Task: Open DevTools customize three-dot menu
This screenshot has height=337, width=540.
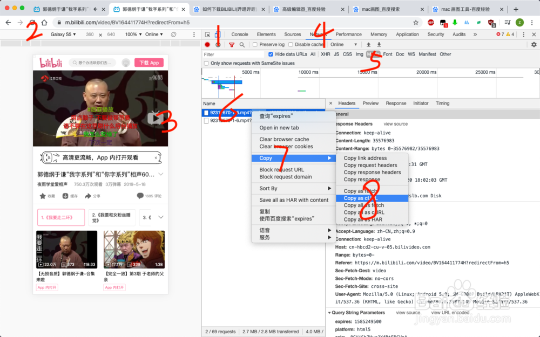Action: pos(523,35)
